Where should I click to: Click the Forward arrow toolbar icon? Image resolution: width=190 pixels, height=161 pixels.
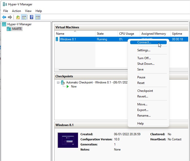tap(10, 17)
